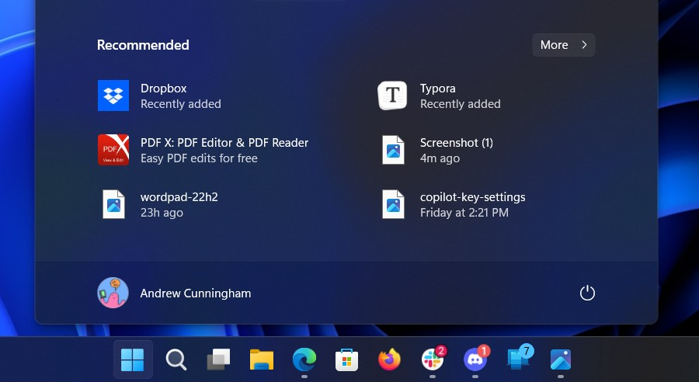Click 'PDF X: PDF Editor & PDF Reader' text

224,143
